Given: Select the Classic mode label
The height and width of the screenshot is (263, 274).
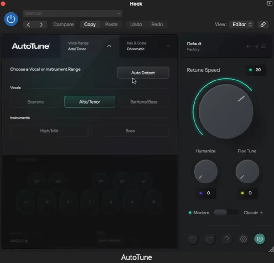Looking at the screenshot, I should click(x=251, y=213).
